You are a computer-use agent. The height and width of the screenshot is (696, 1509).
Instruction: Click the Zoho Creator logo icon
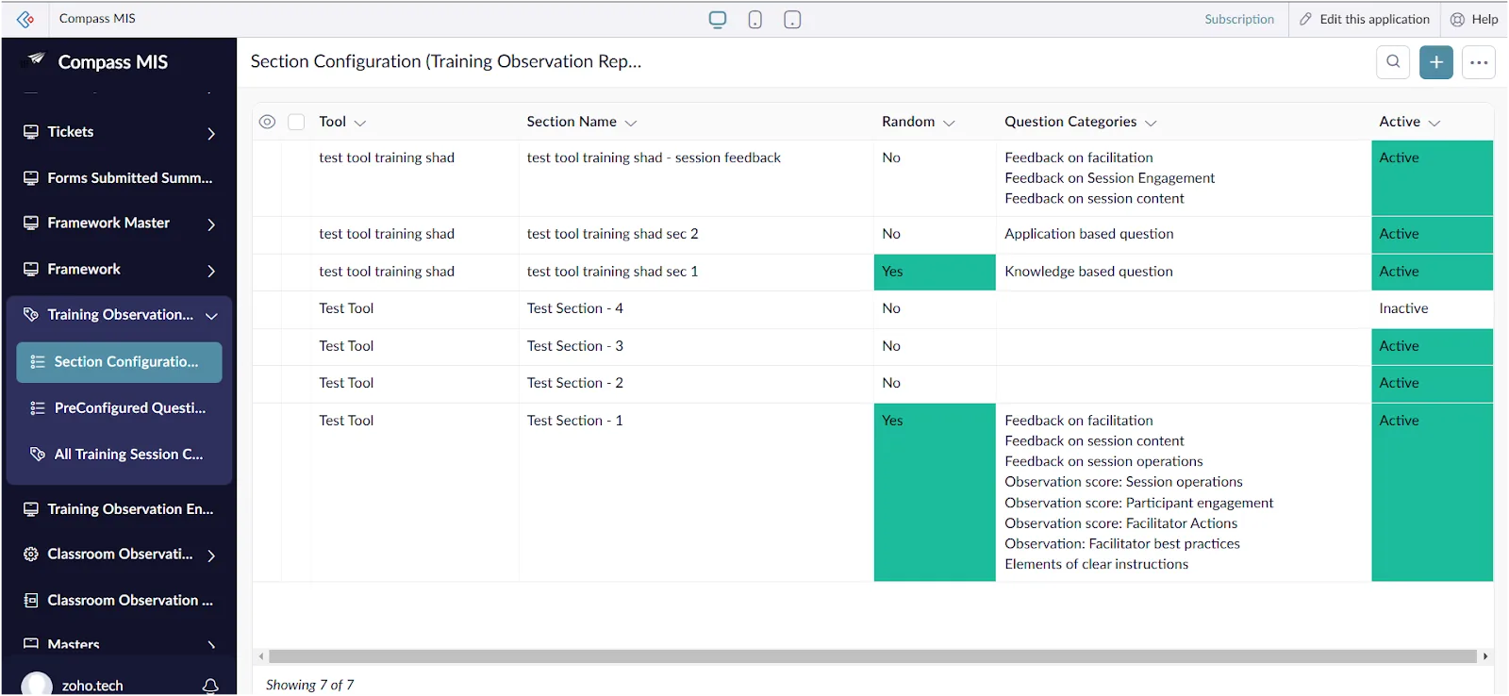pos(25,19)
